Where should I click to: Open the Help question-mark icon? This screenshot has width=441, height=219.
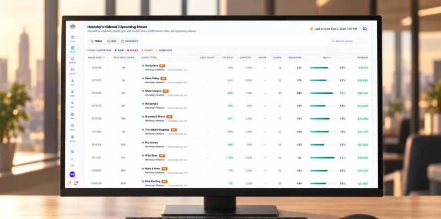[x=73, y=127]
